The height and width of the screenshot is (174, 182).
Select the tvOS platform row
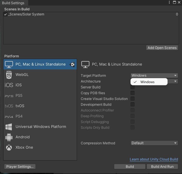(40, 106)
